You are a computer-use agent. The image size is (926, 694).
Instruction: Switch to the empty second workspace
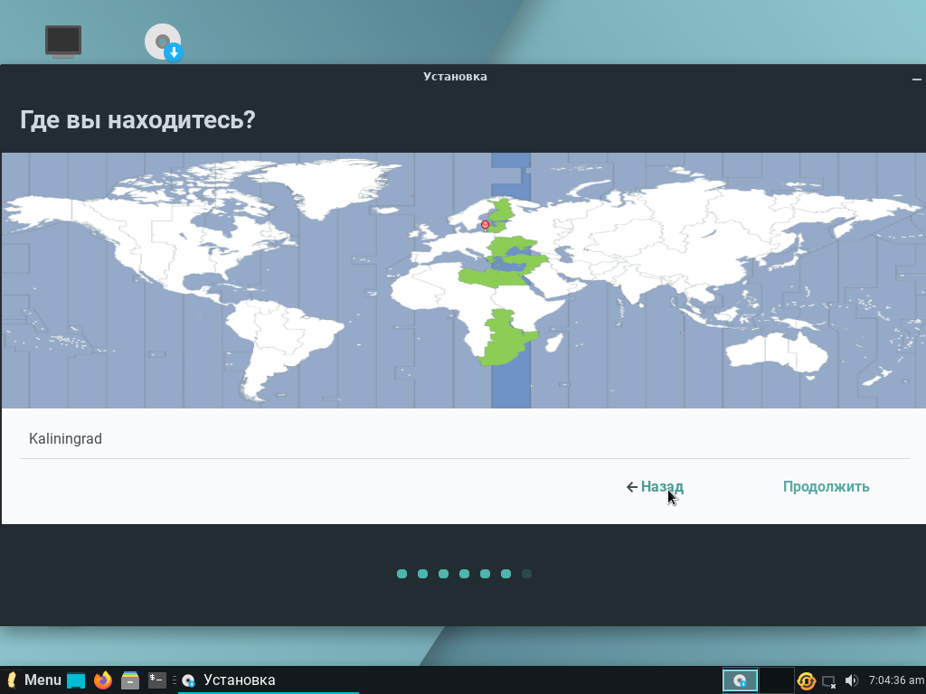776,680
